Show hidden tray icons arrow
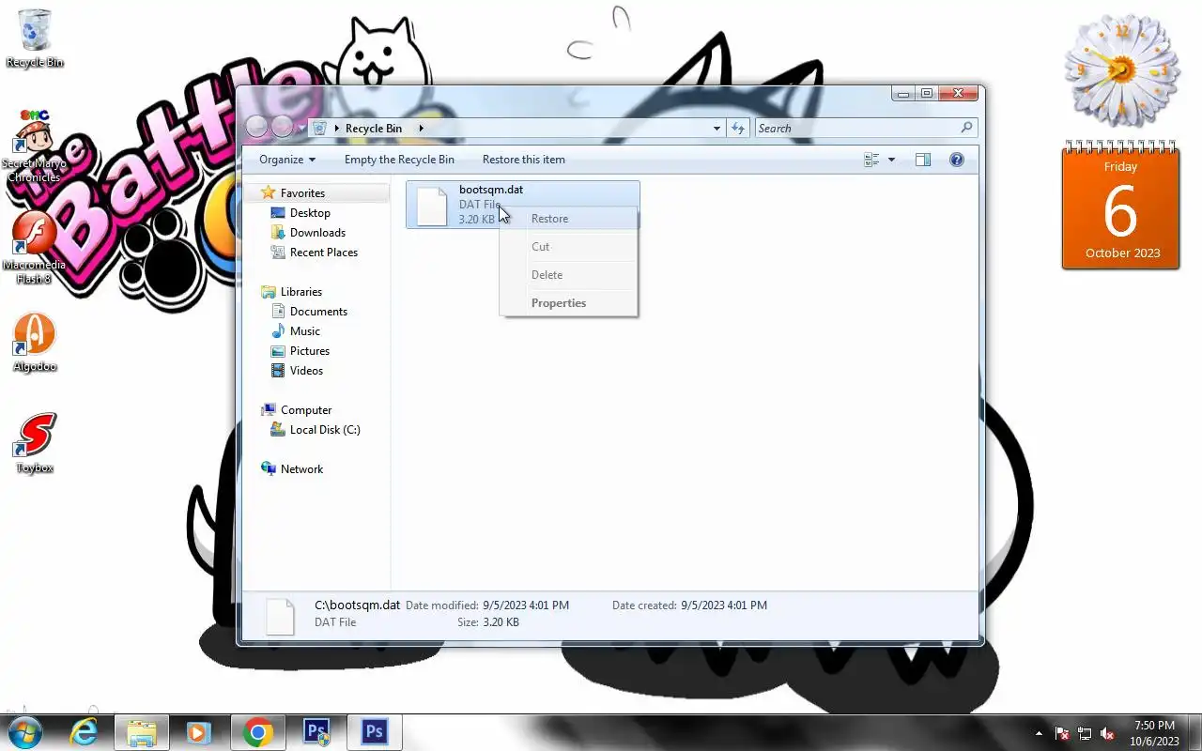Viewport: 1202px width, 751px height. (1039, 733)
